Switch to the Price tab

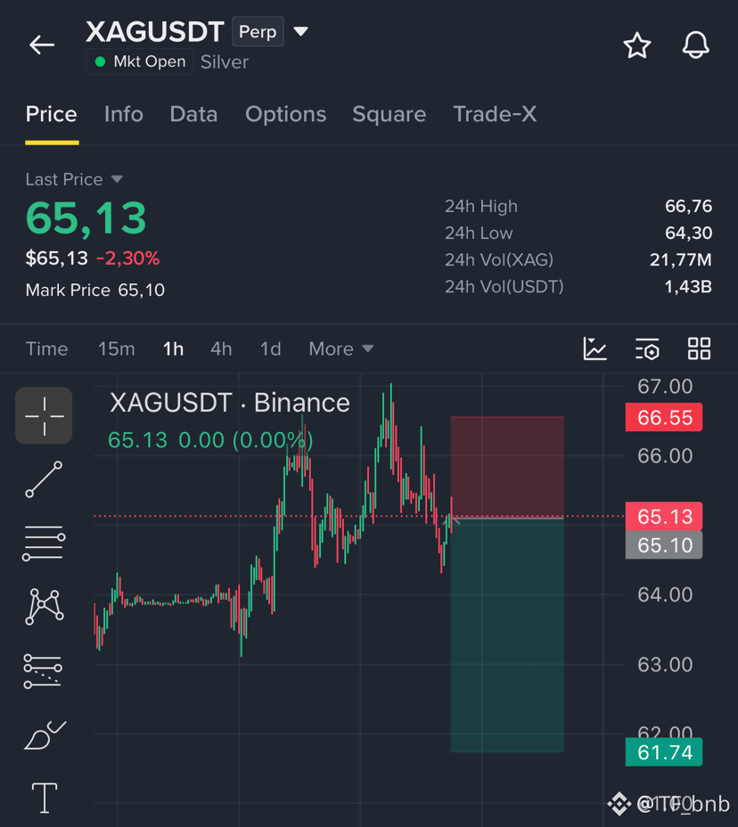coord(51,114)
